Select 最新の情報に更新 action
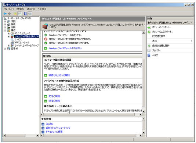 pyautogui.click(x=161, y=46)
